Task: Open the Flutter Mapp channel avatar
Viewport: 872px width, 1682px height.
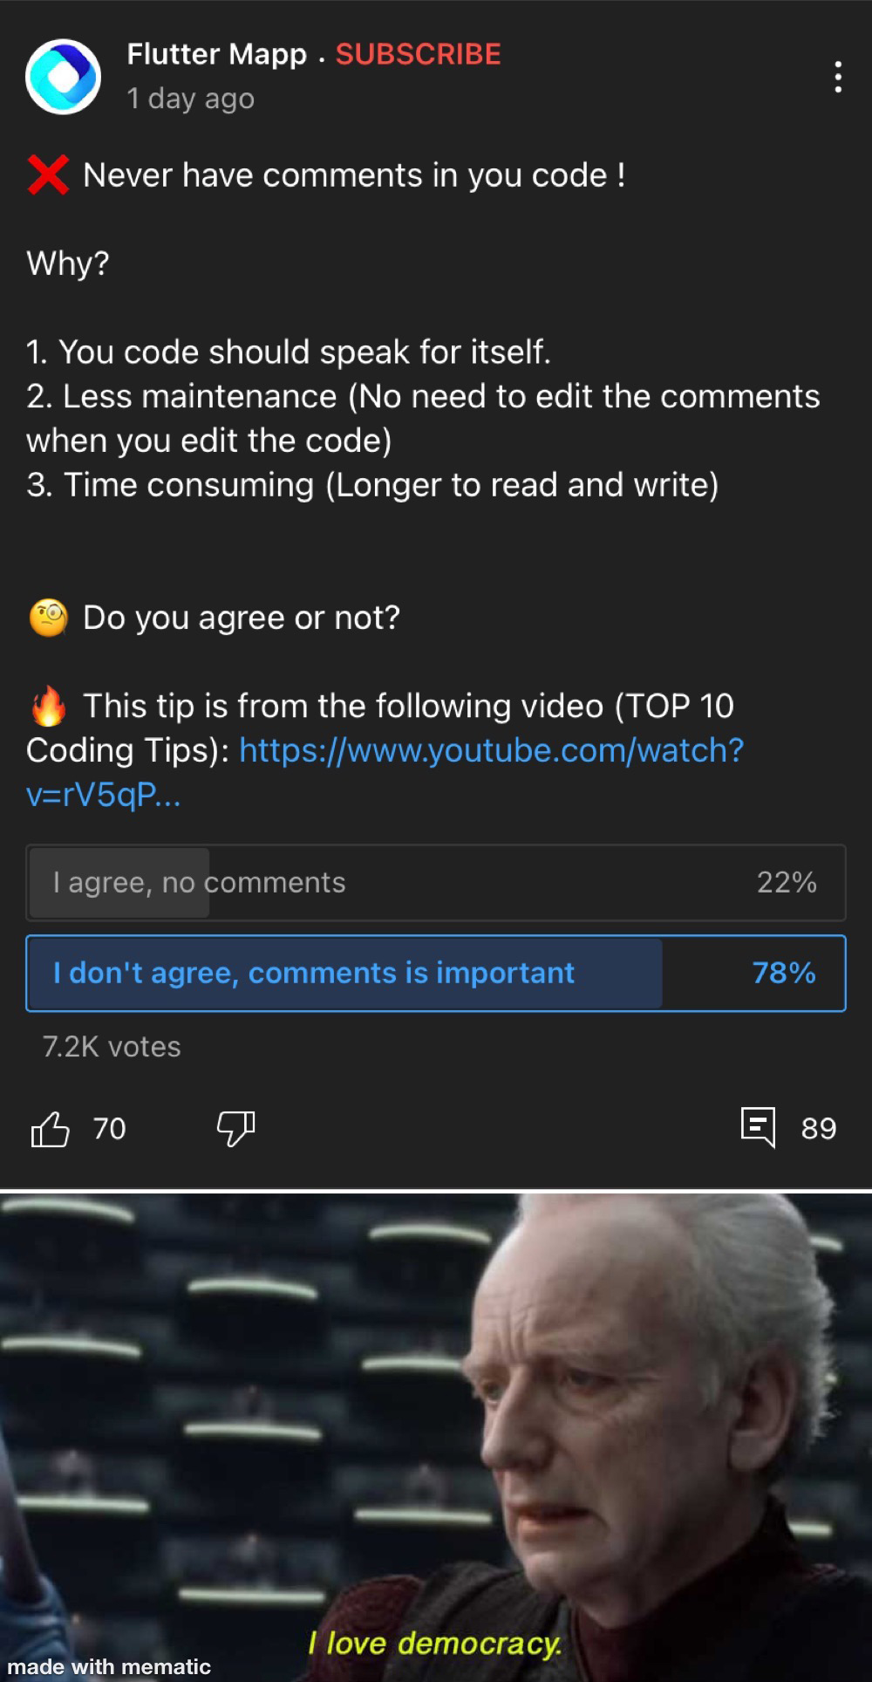Action: (x=63, y=77)
